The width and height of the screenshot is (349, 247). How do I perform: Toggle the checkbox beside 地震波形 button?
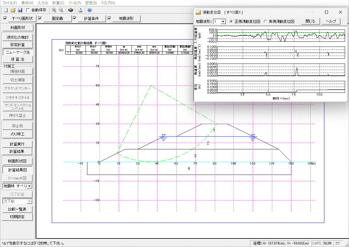(x=109, y=18)
